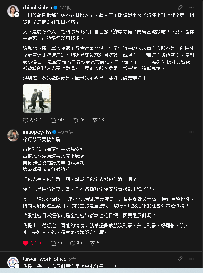Open replies to miaopoyatw's comment

point(53,243)
